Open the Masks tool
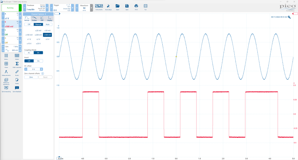 pyautogui.click(x=17, y=56)
